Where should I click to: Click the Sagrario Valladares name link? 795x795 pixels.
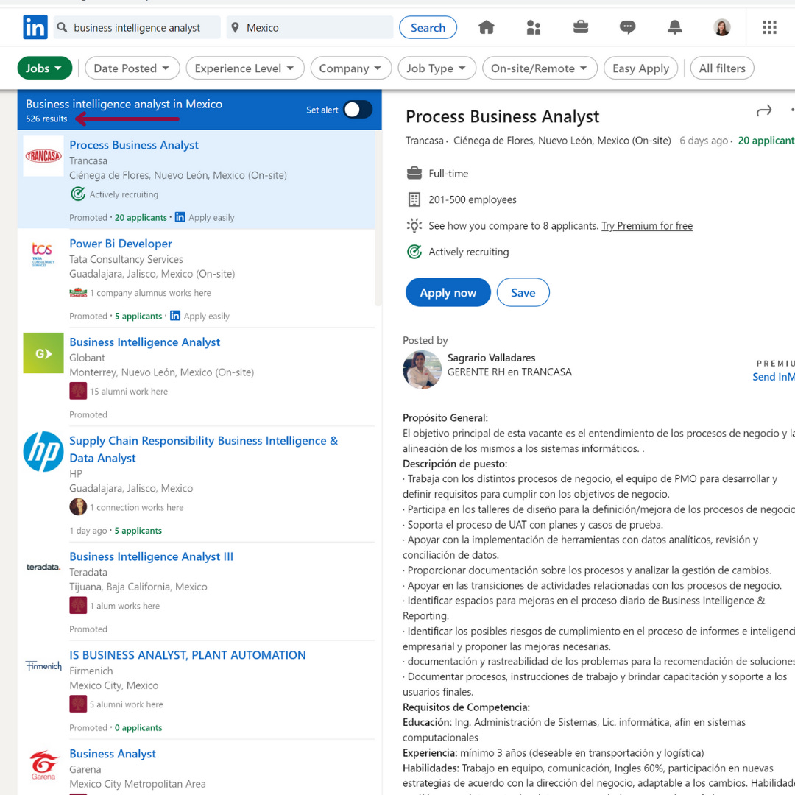[x=491, y=358]
